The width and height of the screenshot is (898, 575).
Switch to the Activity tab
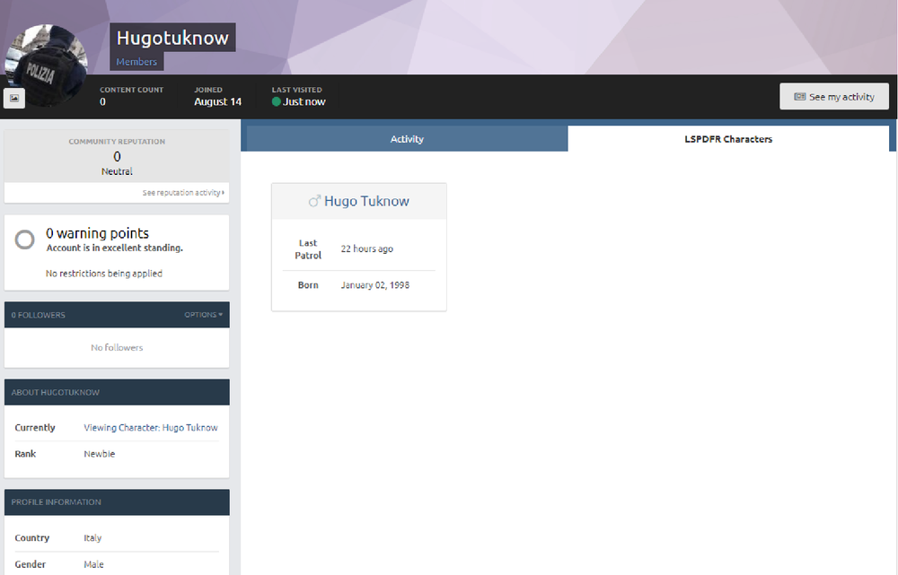(407, 139)
